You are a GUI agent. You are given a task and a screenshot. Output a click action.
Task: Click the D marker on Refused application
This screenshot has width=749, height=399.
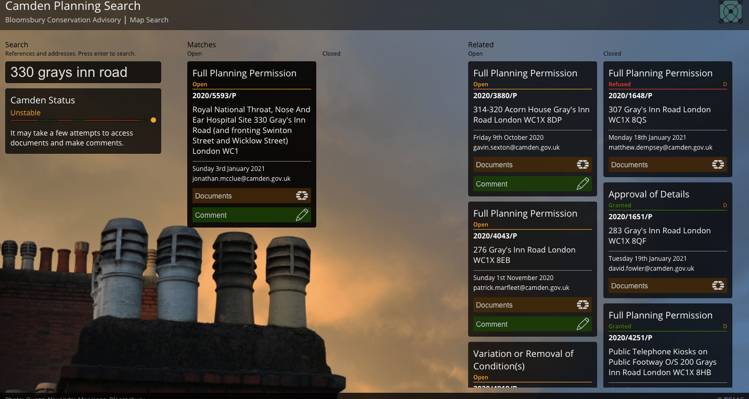click(x=725, y=84)
